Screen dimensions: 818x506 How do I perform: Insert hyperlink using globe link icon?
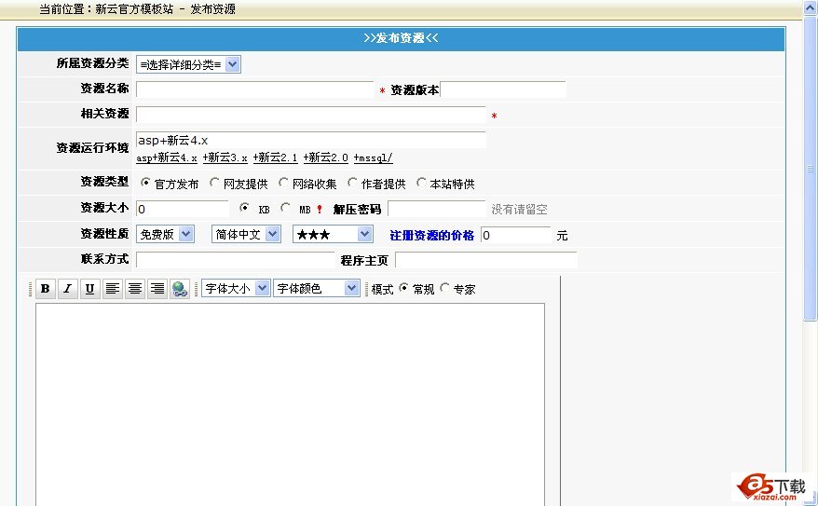point(180,289)
